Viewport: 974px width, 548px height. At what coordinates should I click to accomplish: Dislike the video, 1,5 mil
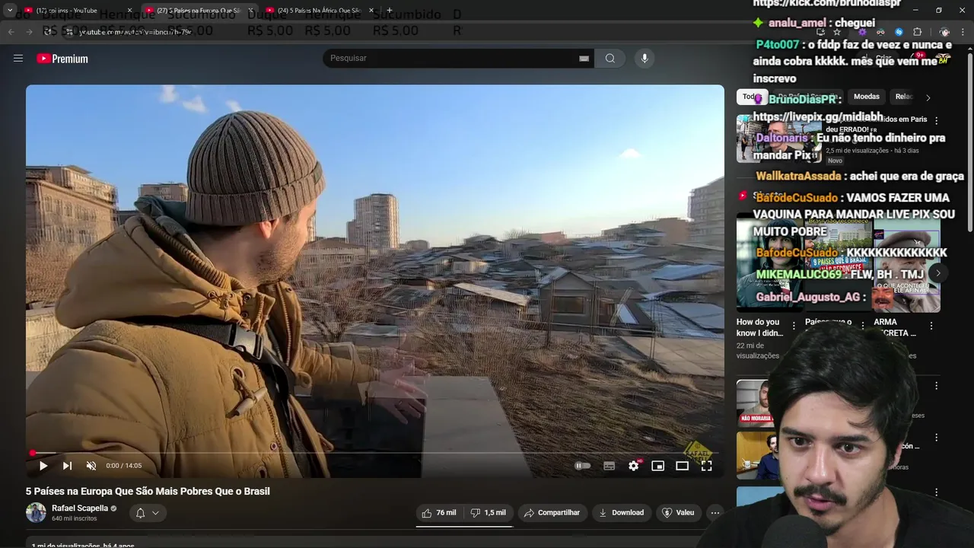(x=488, y=513)
